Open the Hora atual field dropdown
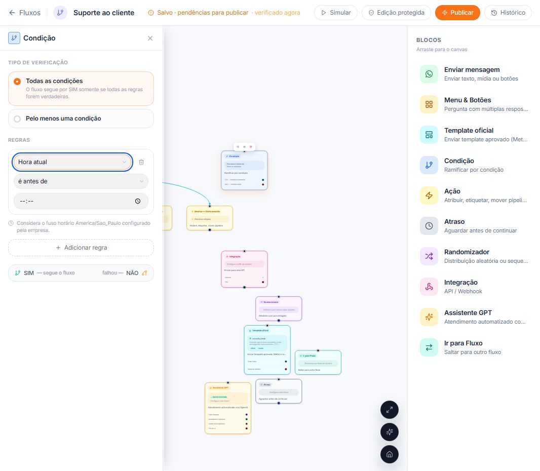This screenshot has width=540, height=471. [72, 162]
